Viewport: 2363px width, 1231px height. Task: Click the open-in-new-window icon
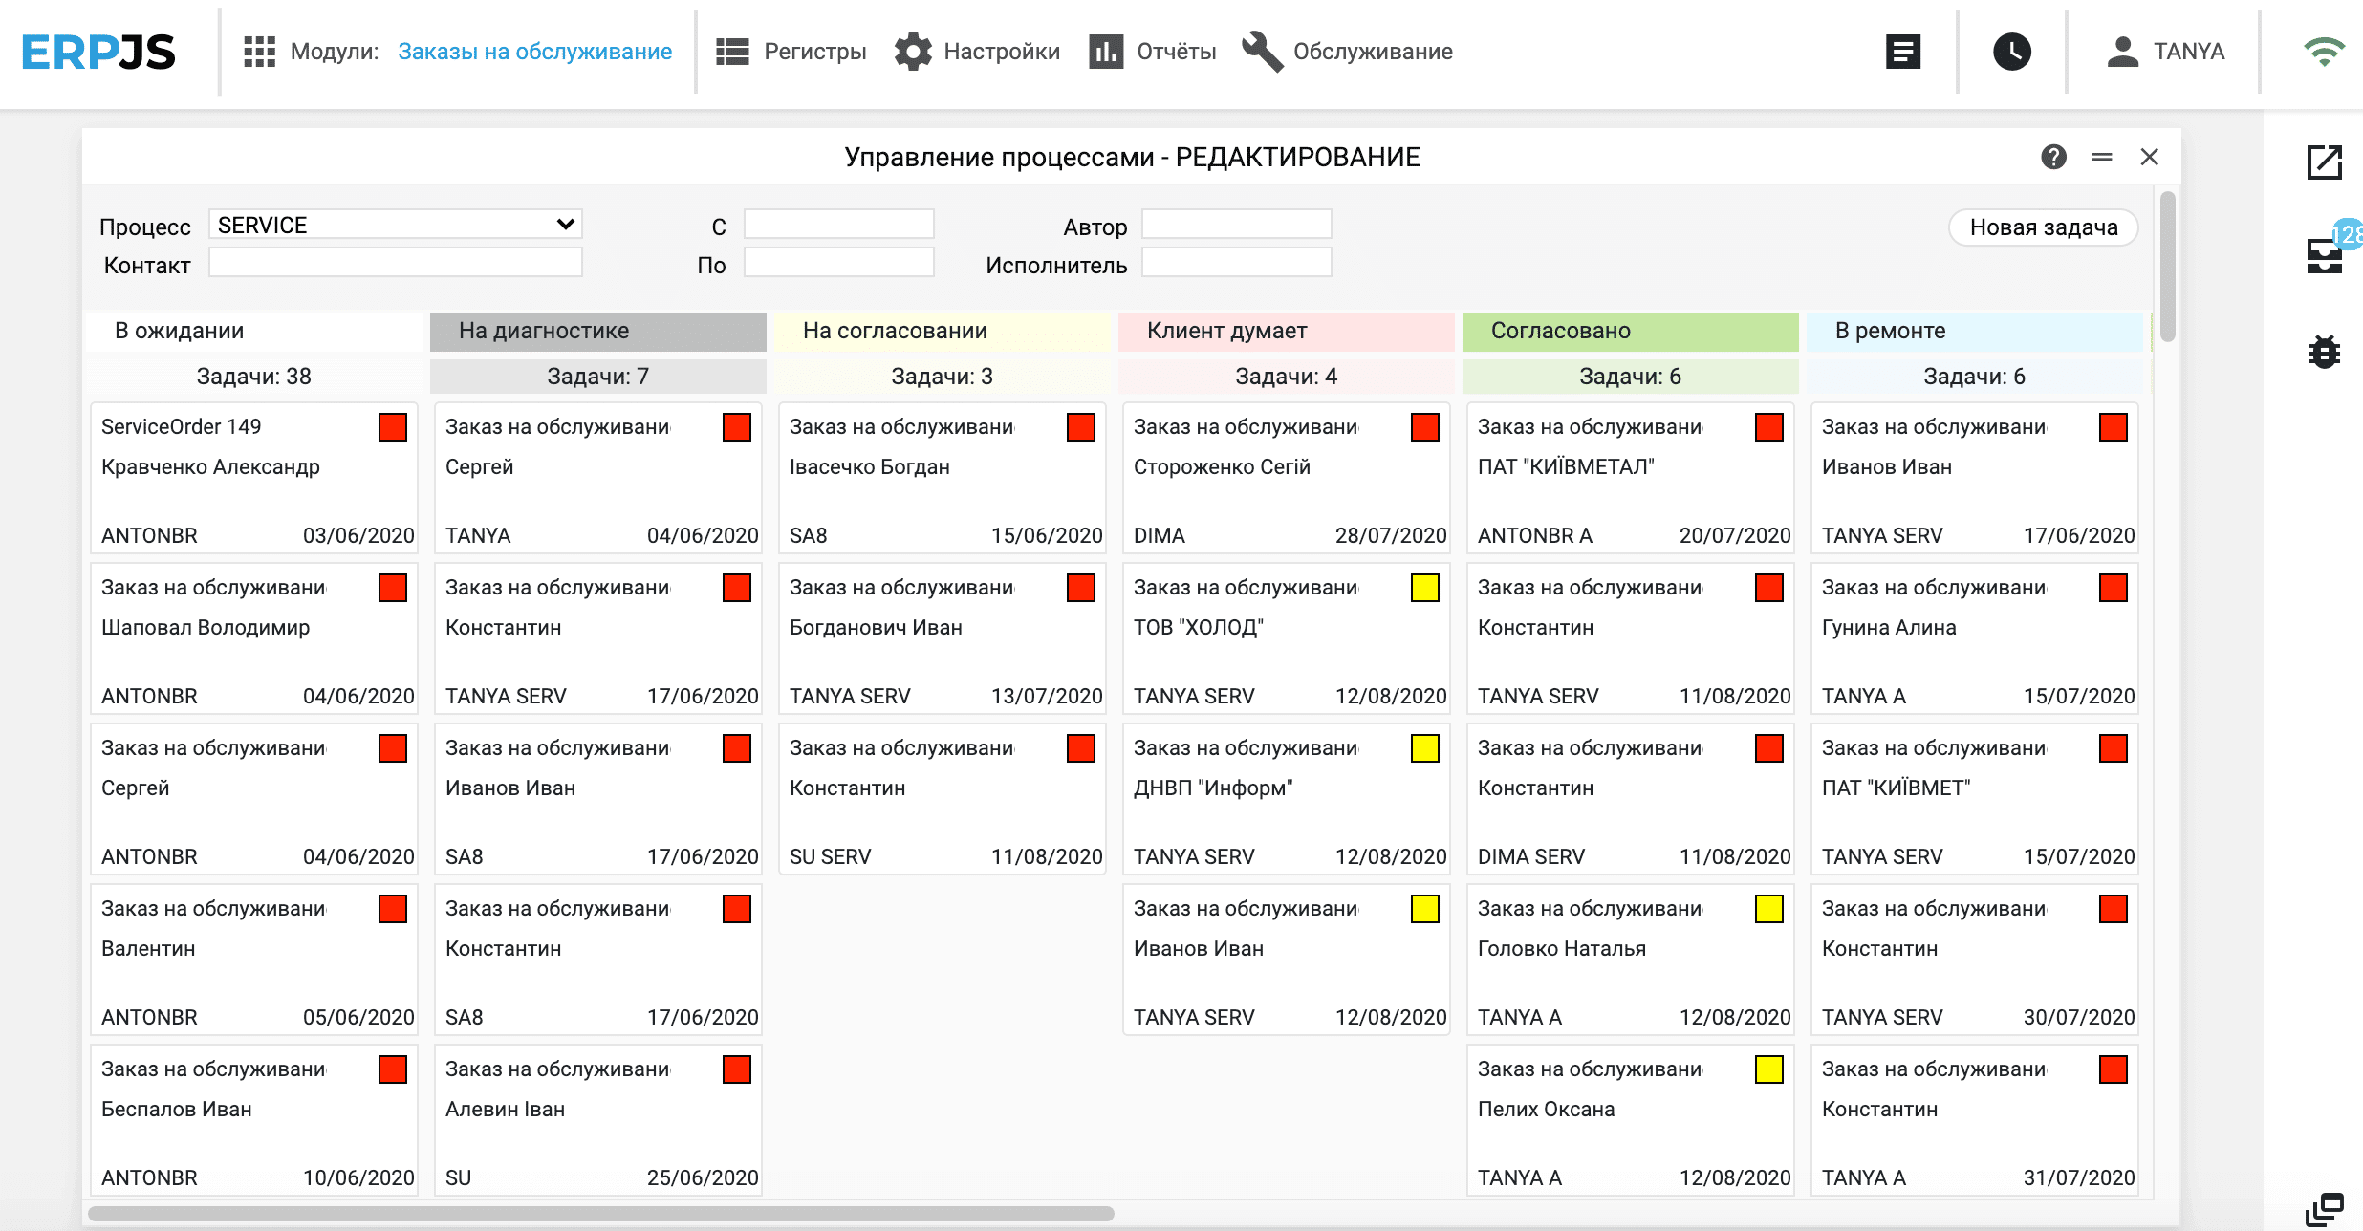[x=2325, y=162]
